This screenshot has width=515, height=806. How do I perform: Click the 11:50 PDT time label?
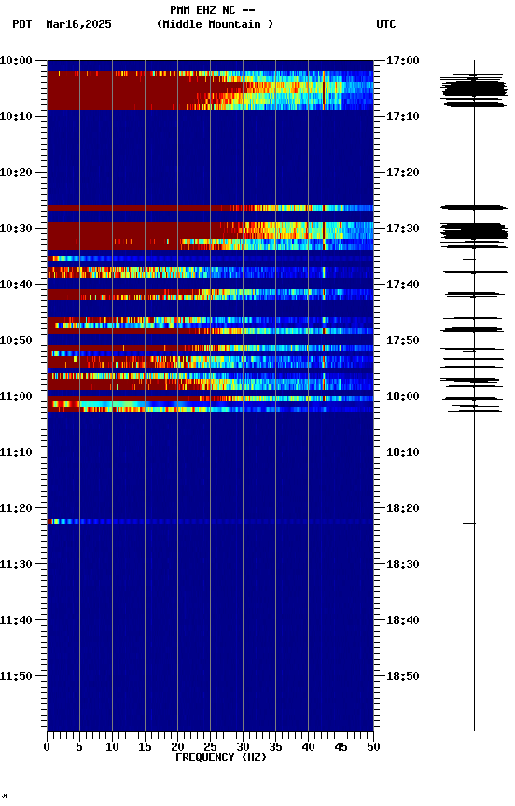tap(16, 676)
